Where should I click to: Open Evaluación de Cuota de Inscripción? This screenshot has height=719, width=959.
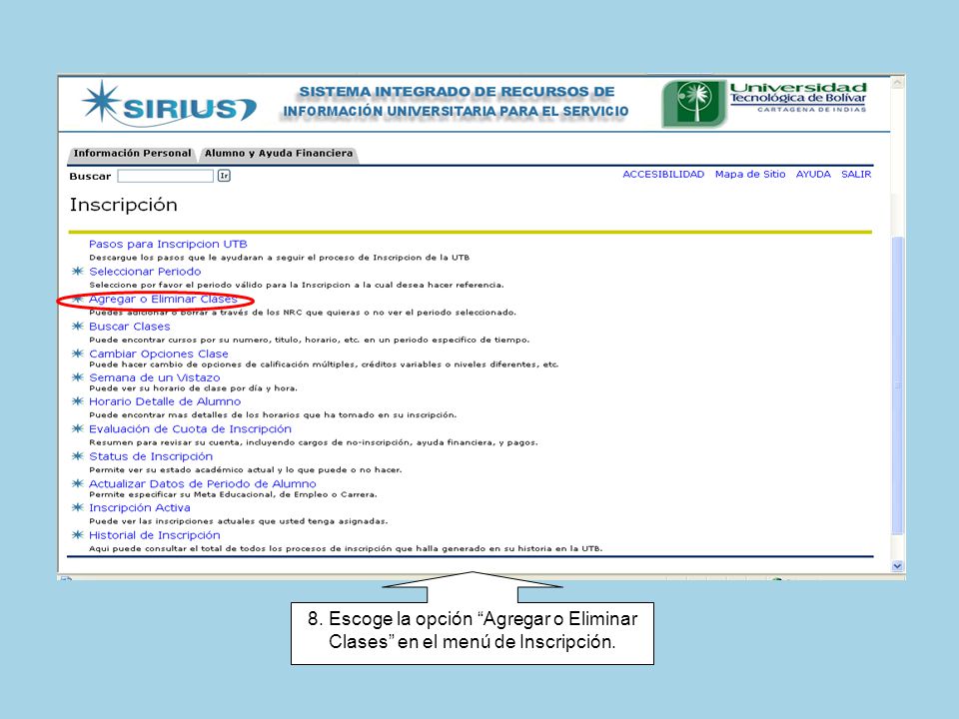point(190,429)
